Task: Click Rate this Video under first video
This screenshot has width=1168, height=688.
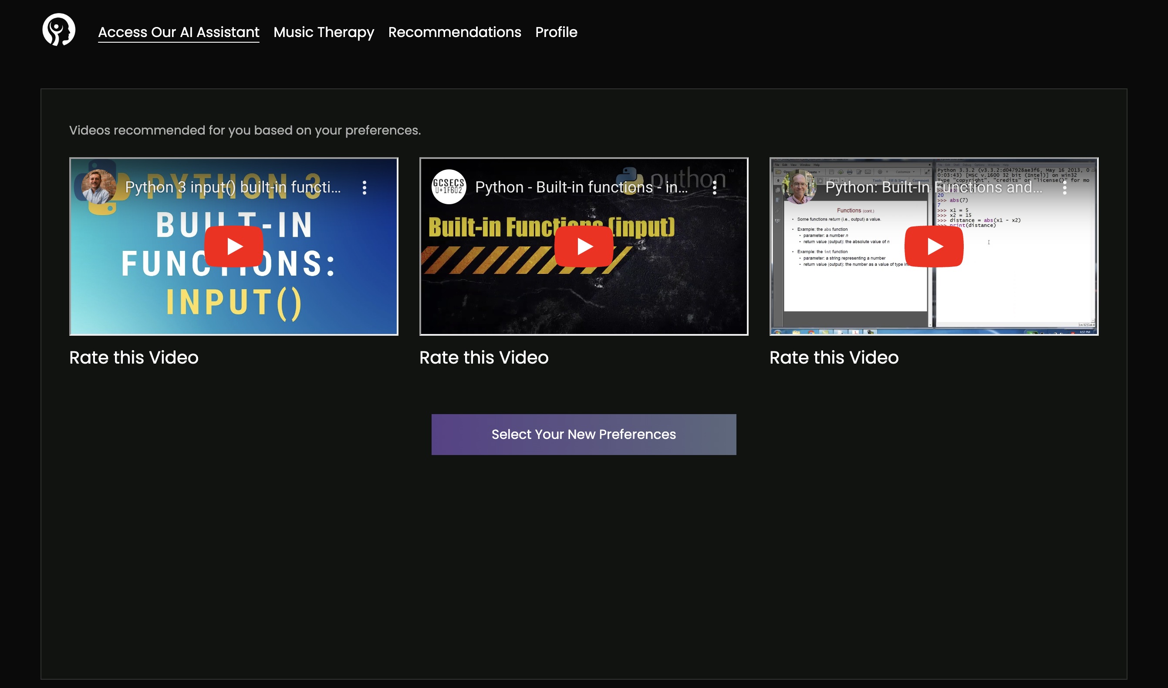Action: click(x=134, y=357)
